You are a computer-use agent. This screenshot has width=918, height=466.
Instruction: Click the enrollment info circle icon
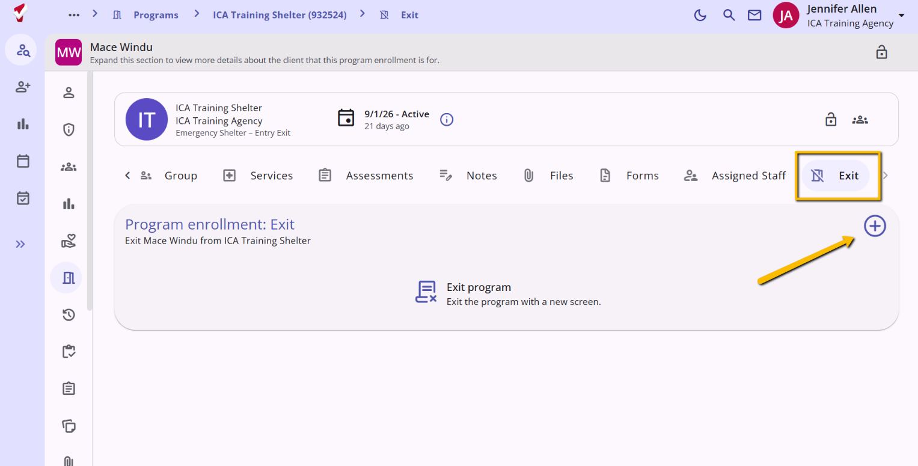tap(447, 120)
